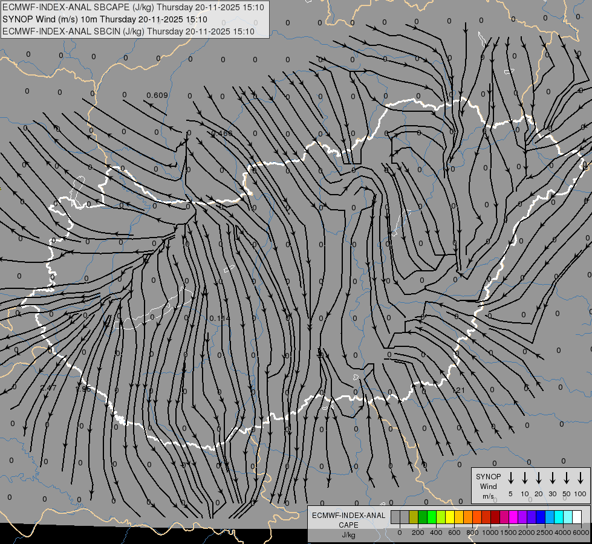The image size is (592, 544).
Task: Click wind legend arrow above 20
Action: pyautogui.click(x=539, y=478)
